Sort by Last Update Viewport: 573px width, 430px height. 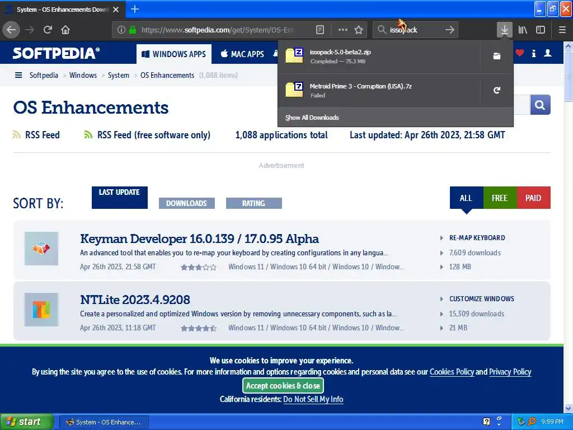point(120,198)
